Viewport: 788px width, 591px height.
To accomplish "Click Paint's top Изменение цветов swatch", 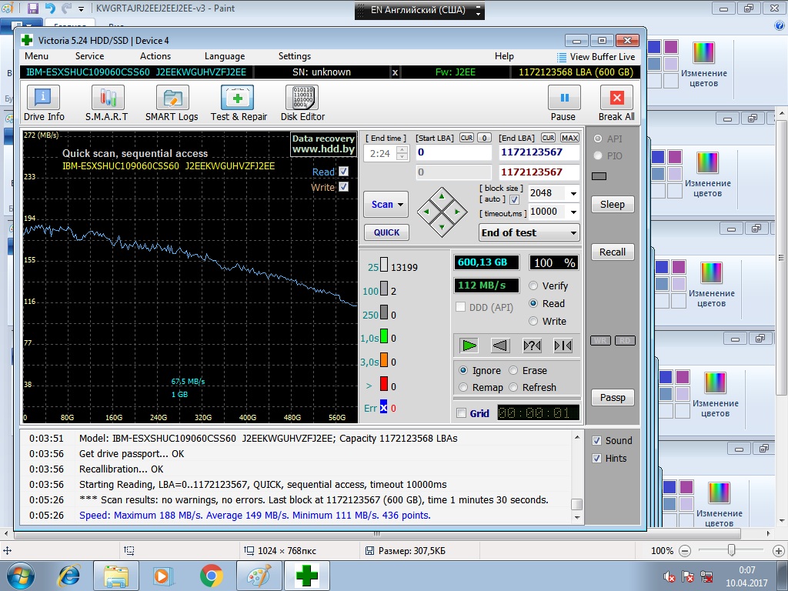I will pyautogui.click(x=703, y=53).
